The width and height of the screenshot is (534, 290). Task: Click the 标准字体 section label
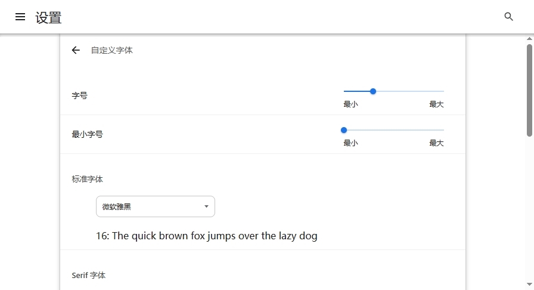coord(87,179)
